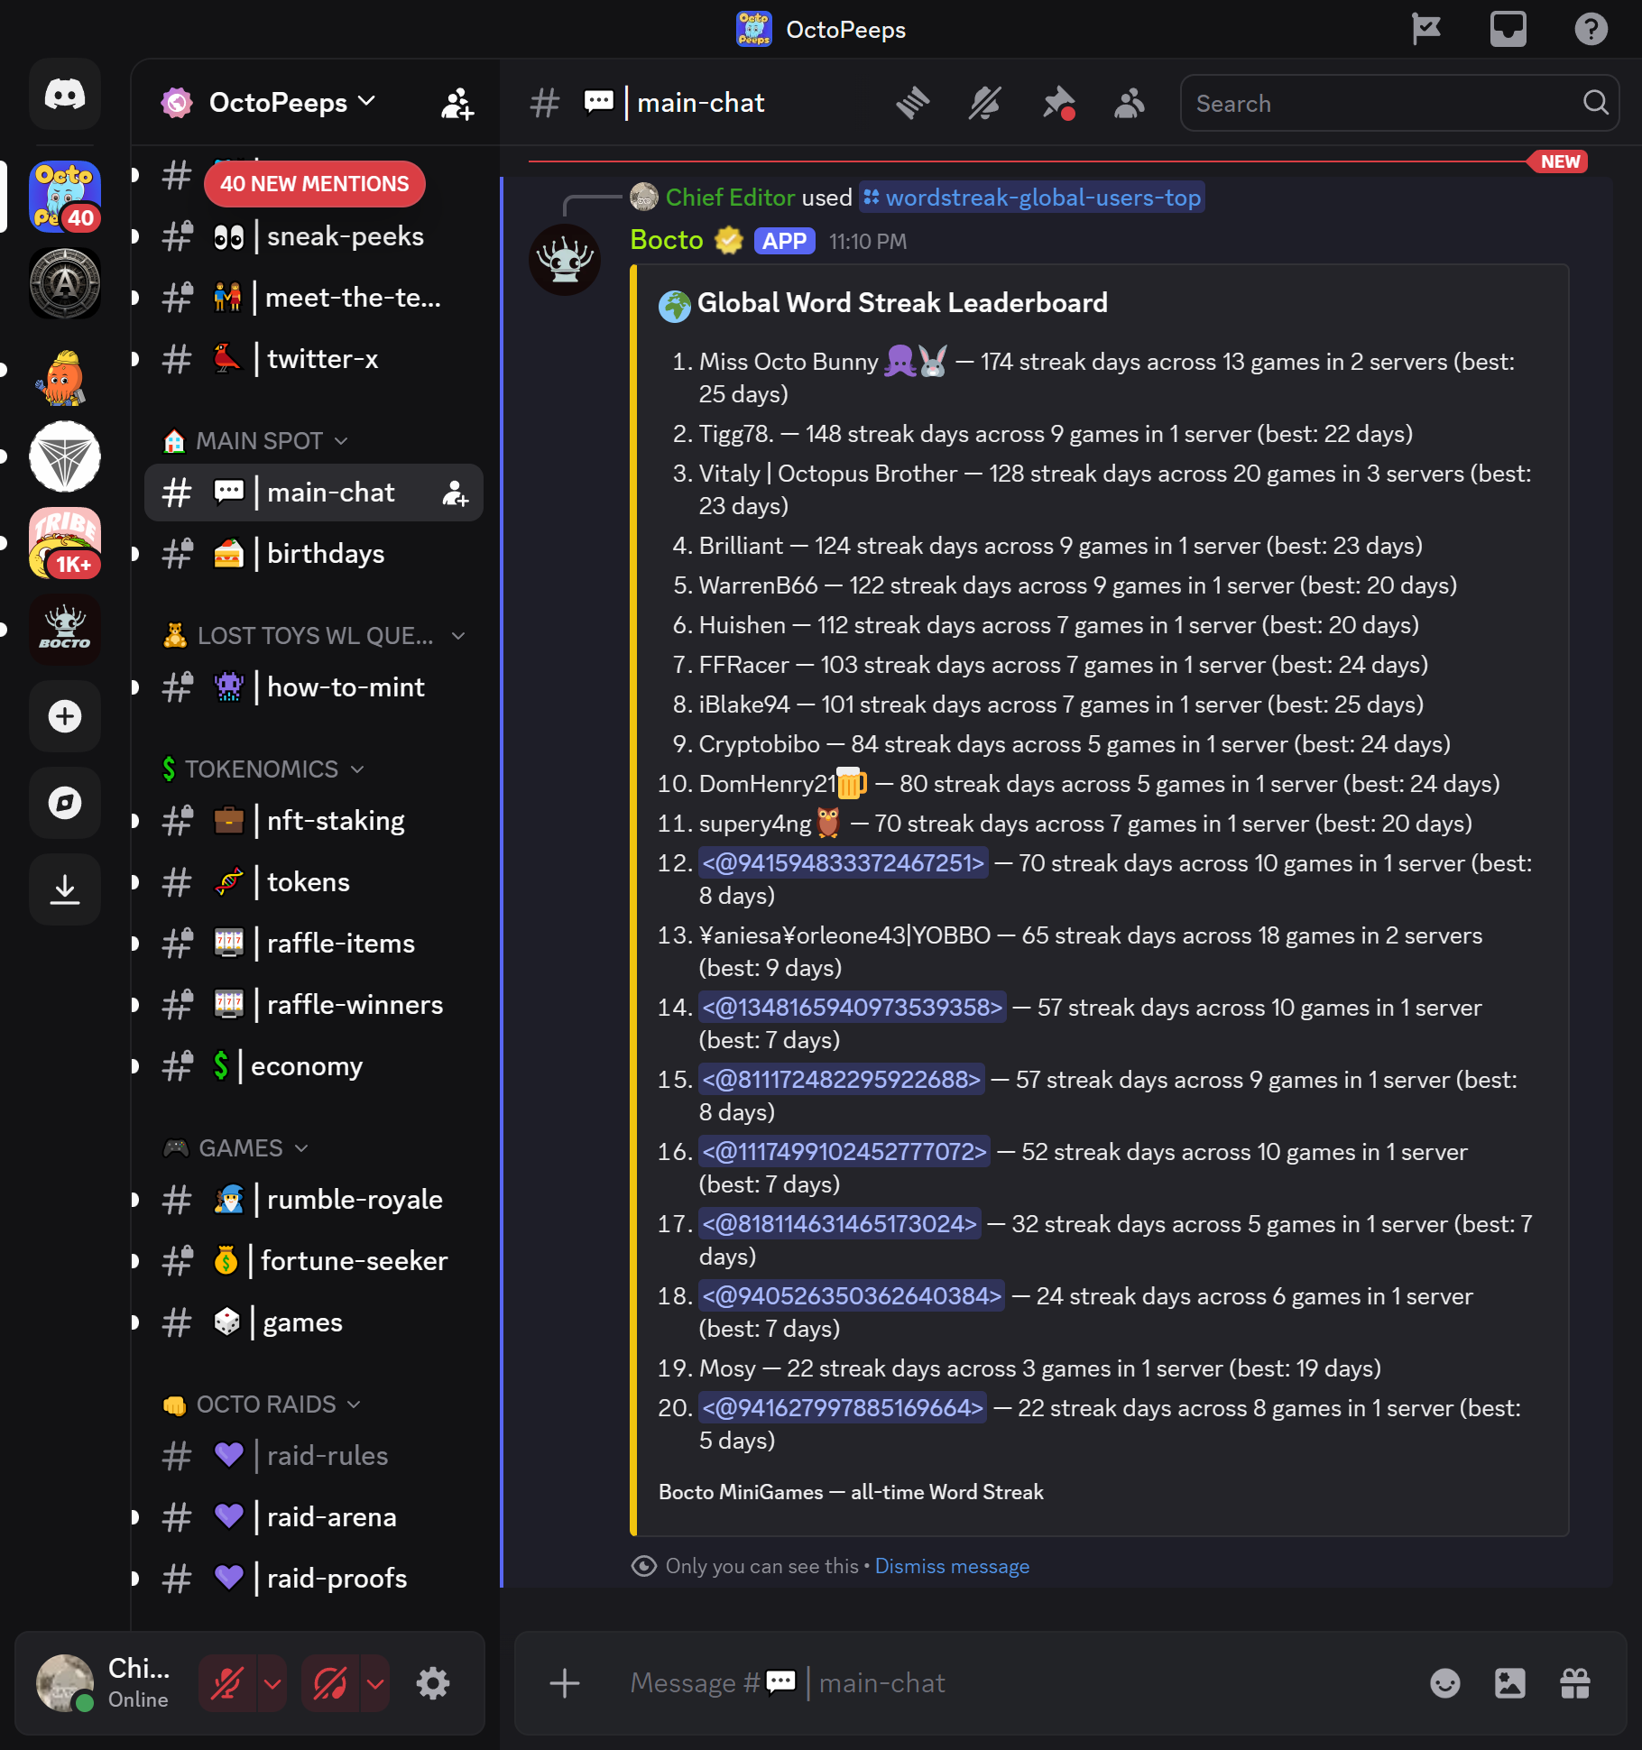Viewport: 1642px width, 1750px height.
Task: Show the member list
Action: tap(1129, 103)
